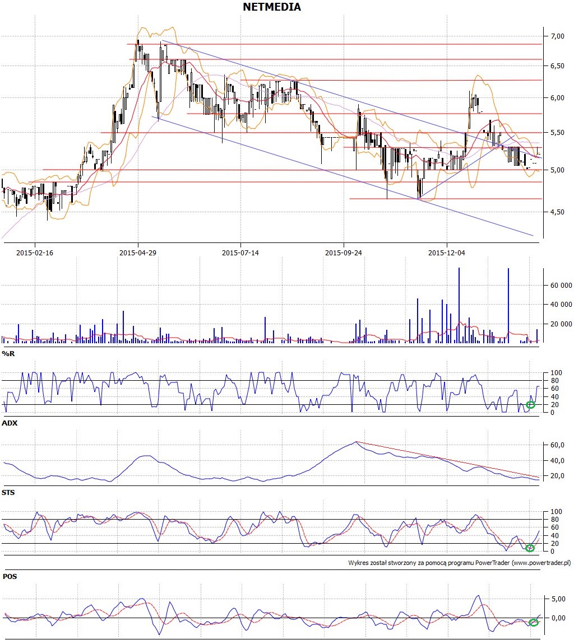Click the 40,0 ADX axis value
574x640 pixels.
point(557,460)
